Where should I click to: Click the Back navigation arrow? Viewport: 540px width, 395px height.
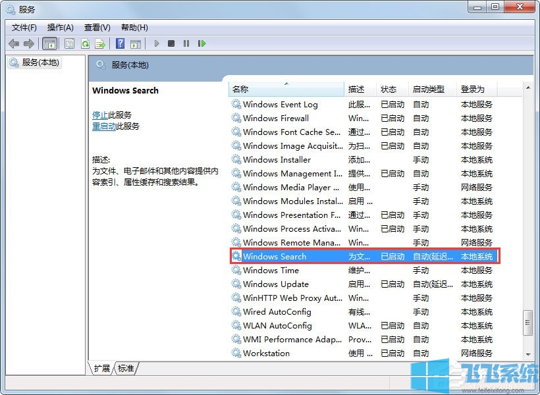pos(14,43)
